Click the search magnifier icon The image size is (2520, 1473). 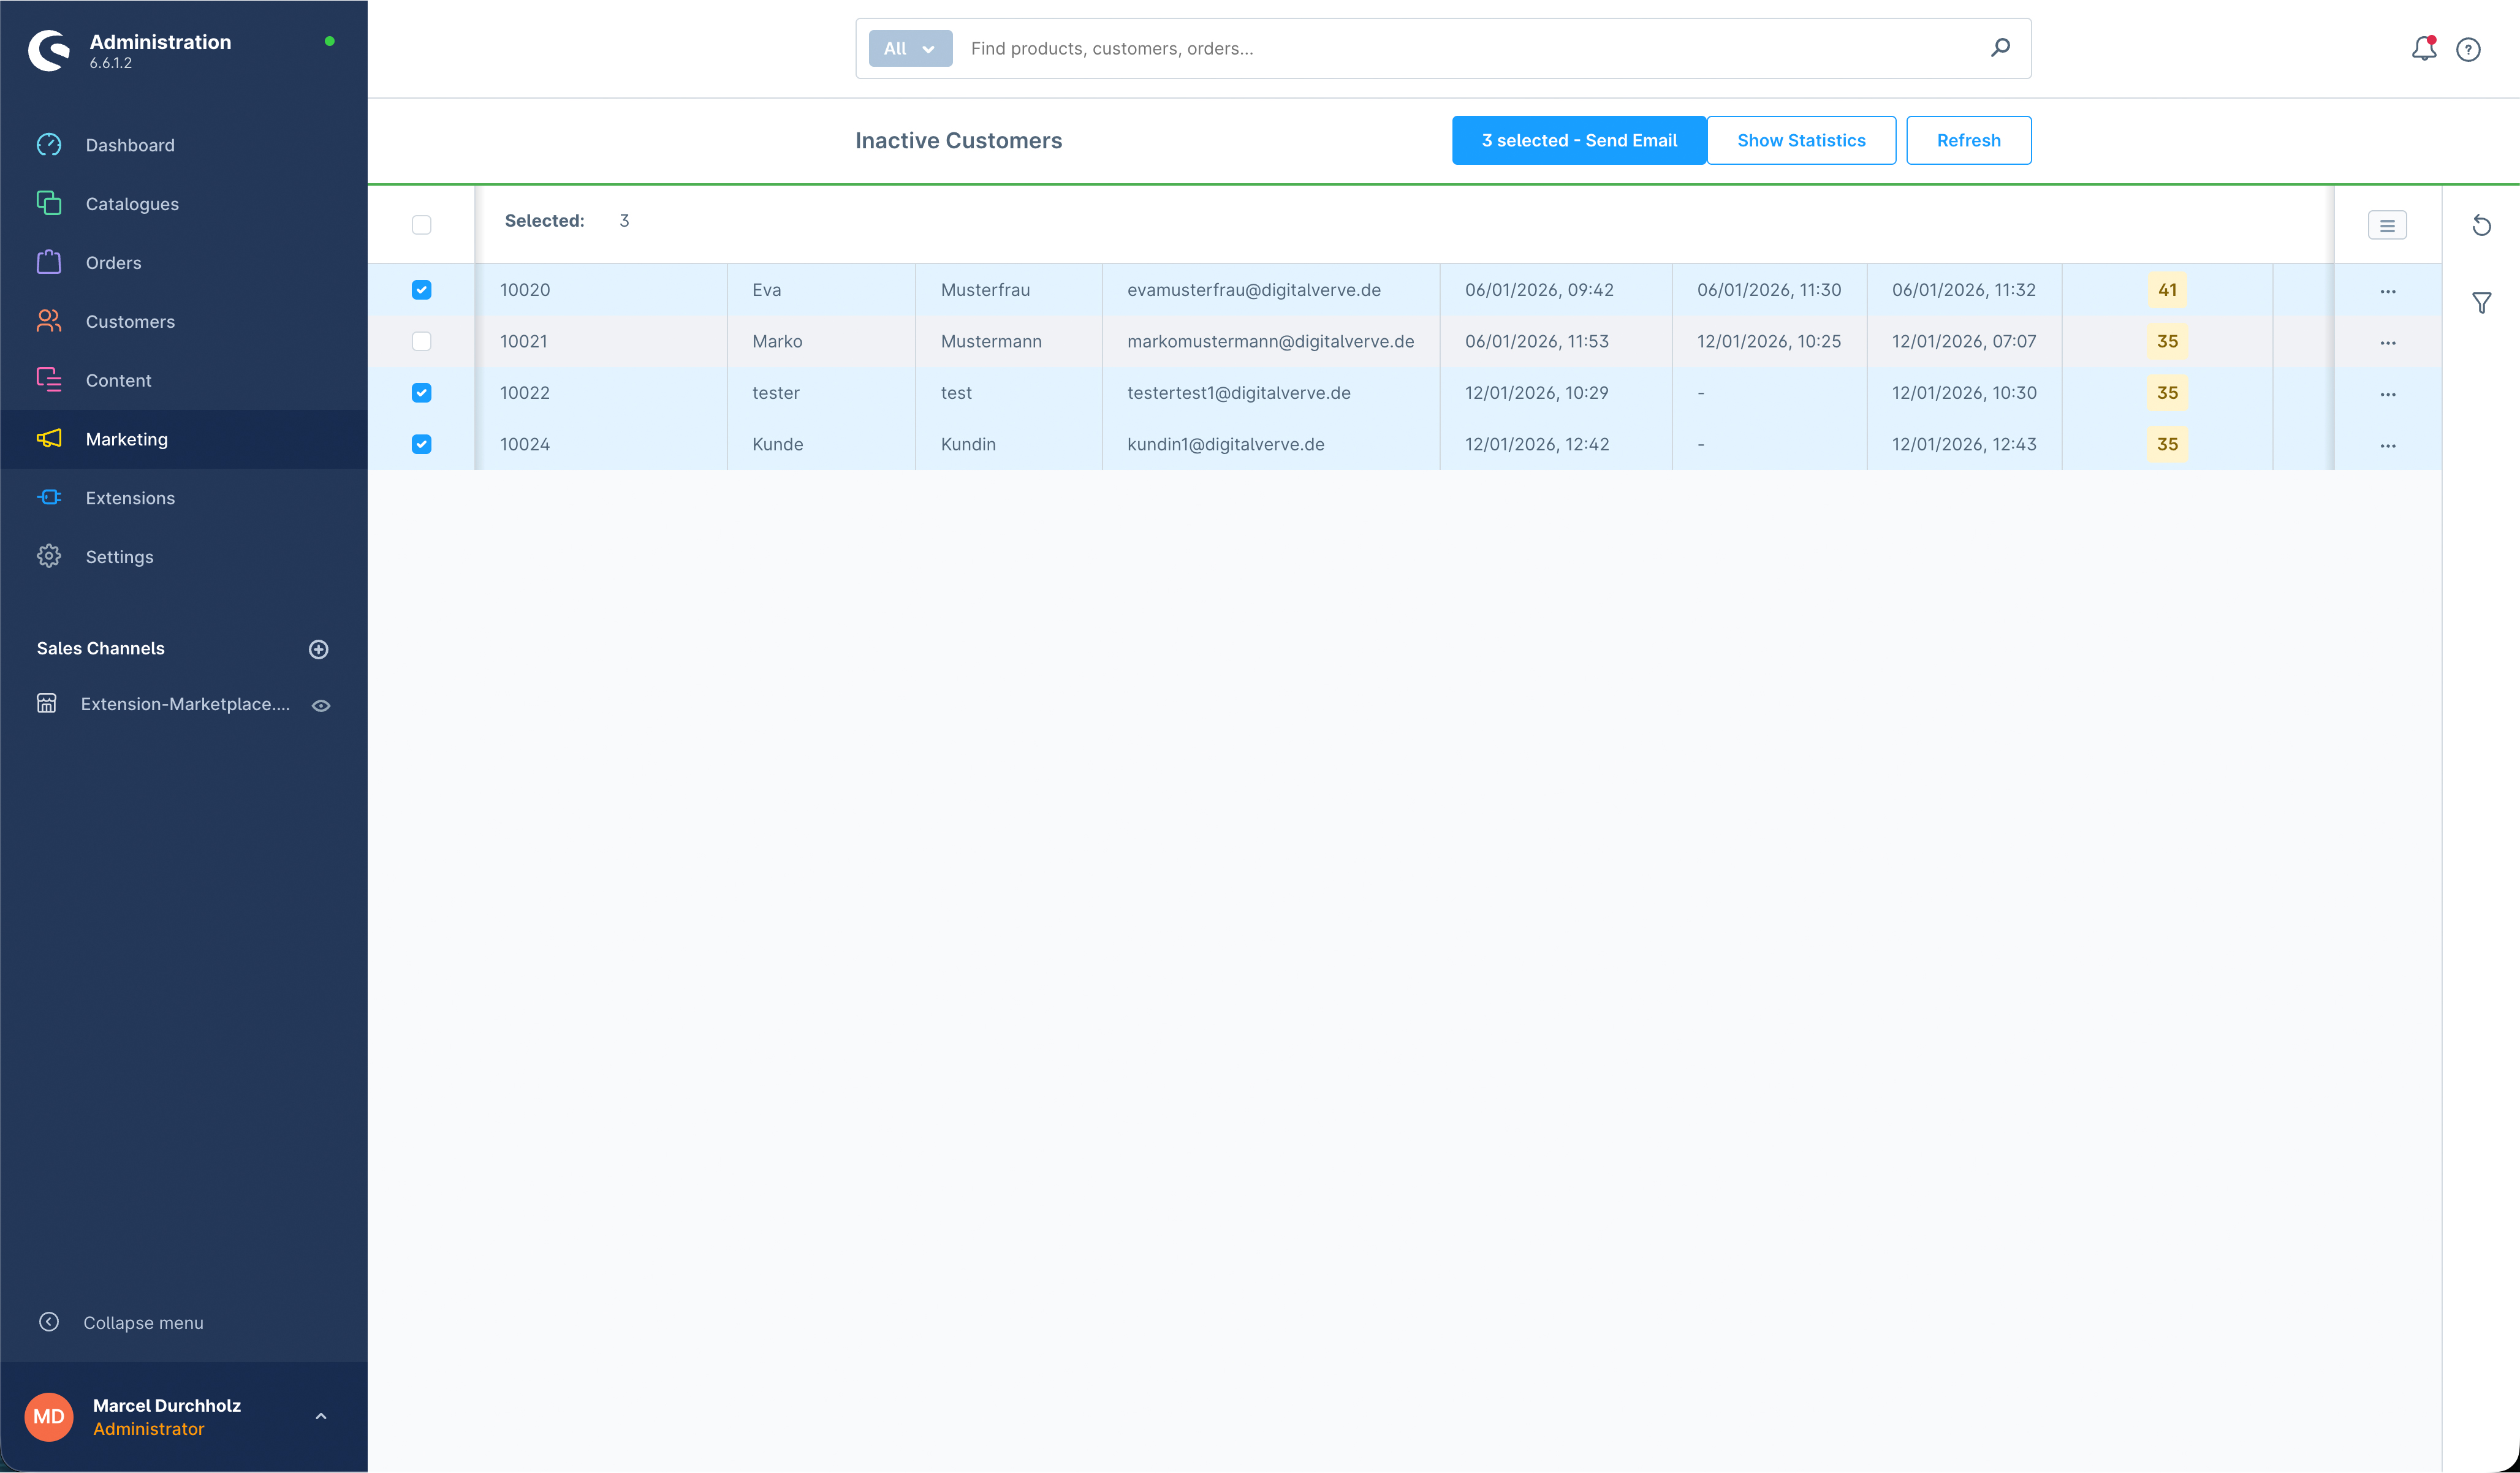pos(2000,47)
